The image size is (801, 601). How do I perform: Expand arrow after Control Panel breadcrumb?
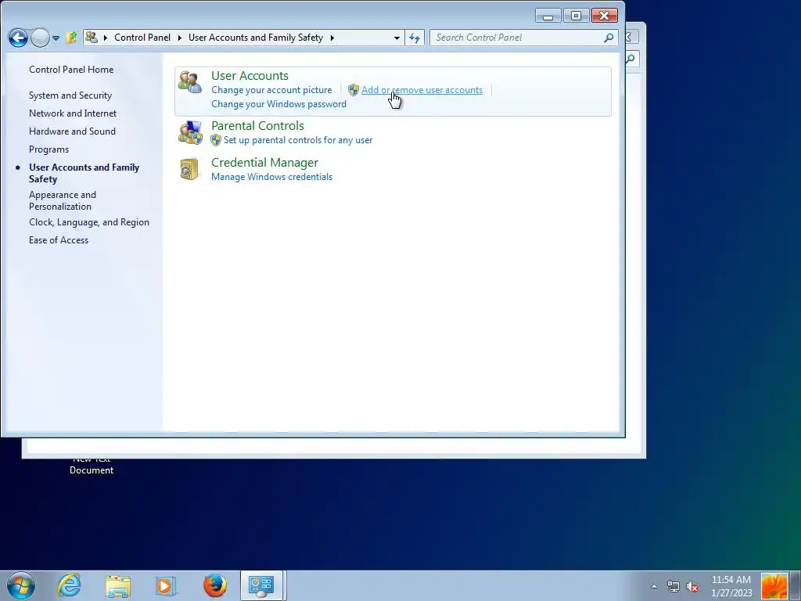tap(179, 38)
